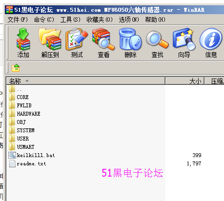Screen dimensions: 224x201
Task: Open the 收藏夹(O) favorites menu
Action: pyautogui.click(x=100, y=20)
